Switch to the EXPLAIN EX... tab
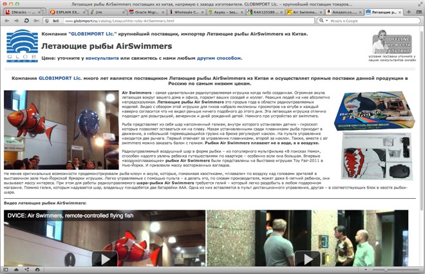425x274 pixels. coord(68,12)
